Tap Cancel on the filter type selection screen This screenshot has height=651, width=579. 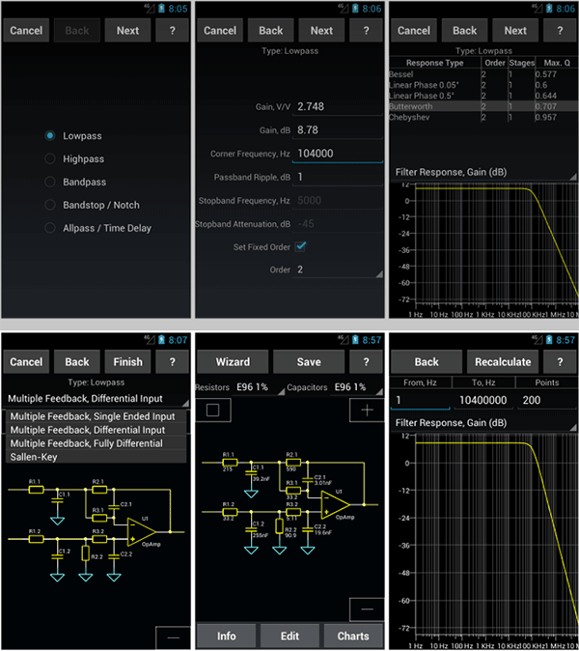coord(26,30)
